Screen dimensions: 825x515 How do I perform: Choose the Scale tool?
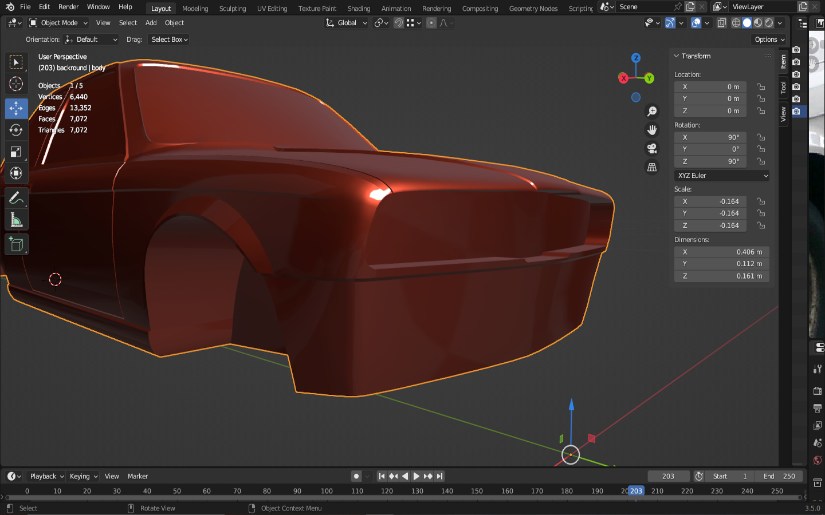16,152
